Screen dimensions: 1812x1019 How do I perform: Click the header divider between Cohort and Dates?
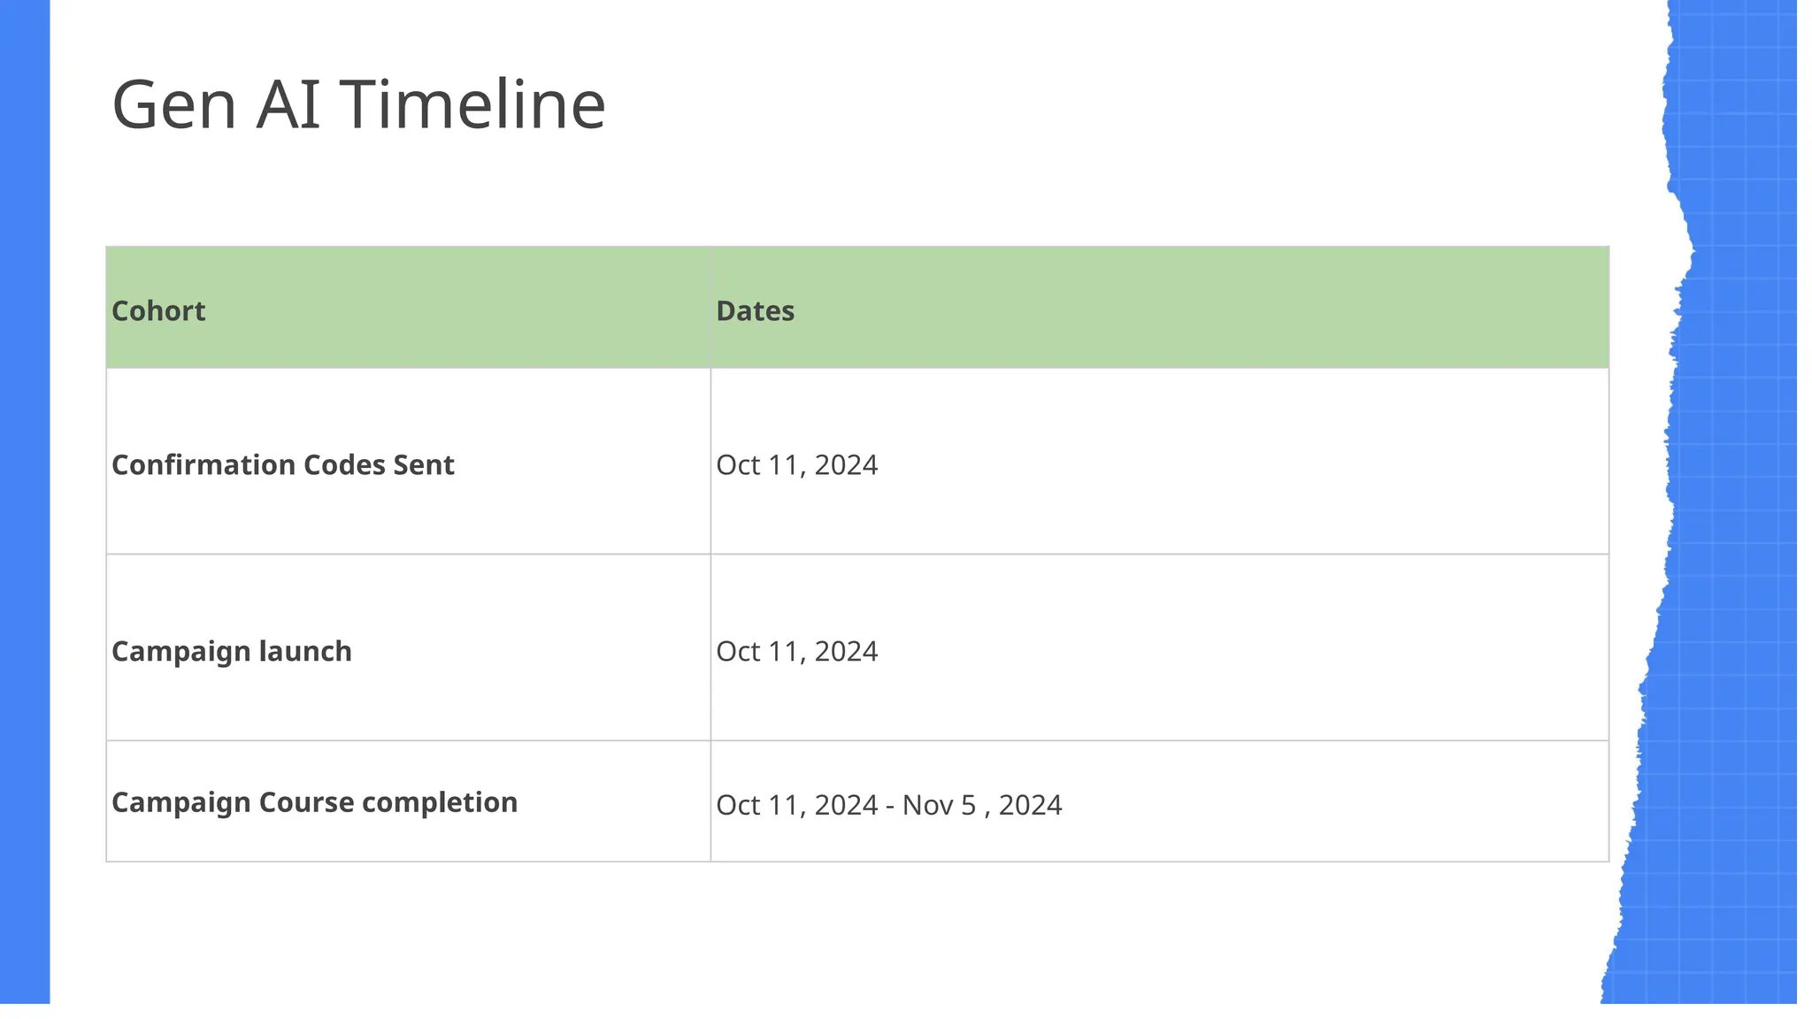click(x=710, y=307)
